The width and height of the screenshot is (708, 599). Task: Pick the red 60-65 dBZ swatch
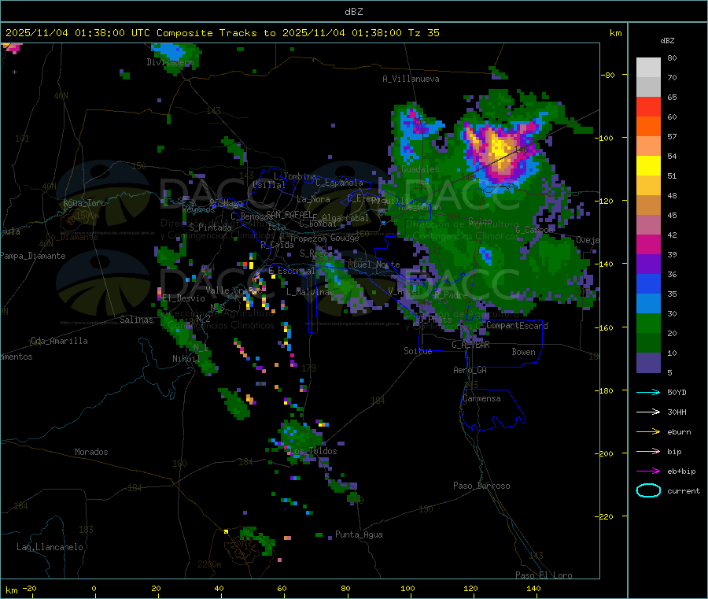[x=648, y=106]
